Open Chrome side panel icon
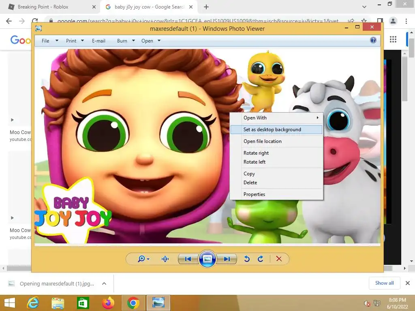Image resolution: width=415 pixels, height=311 pixels. [380, 21]
